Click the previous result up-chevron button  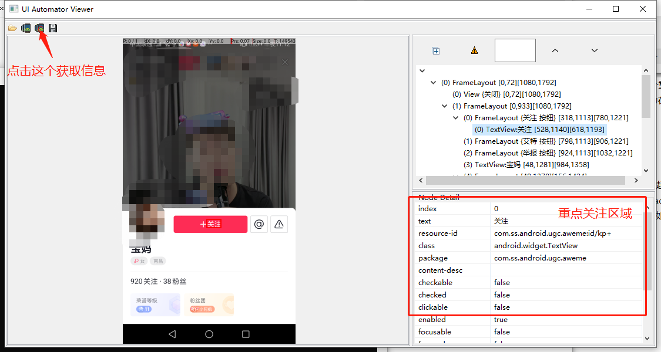click(x=555, y=51)
